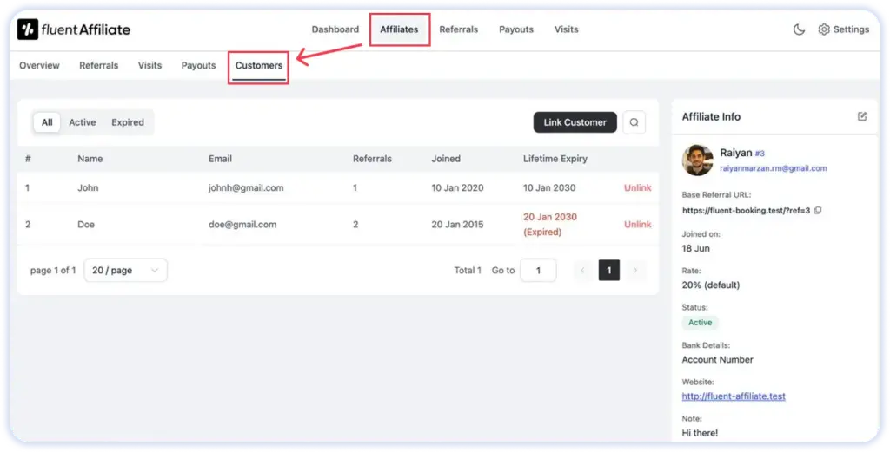Click the Joined column header

coord(446,159)
